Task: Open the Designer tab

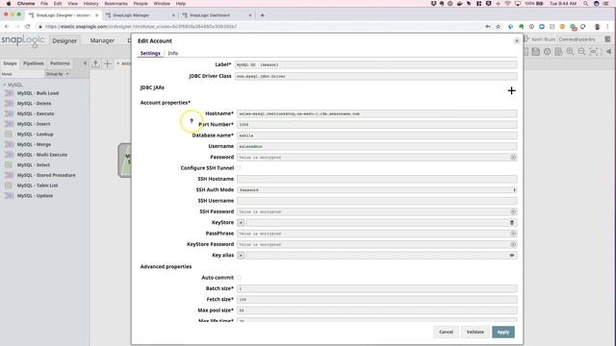Action: point(64,40)
